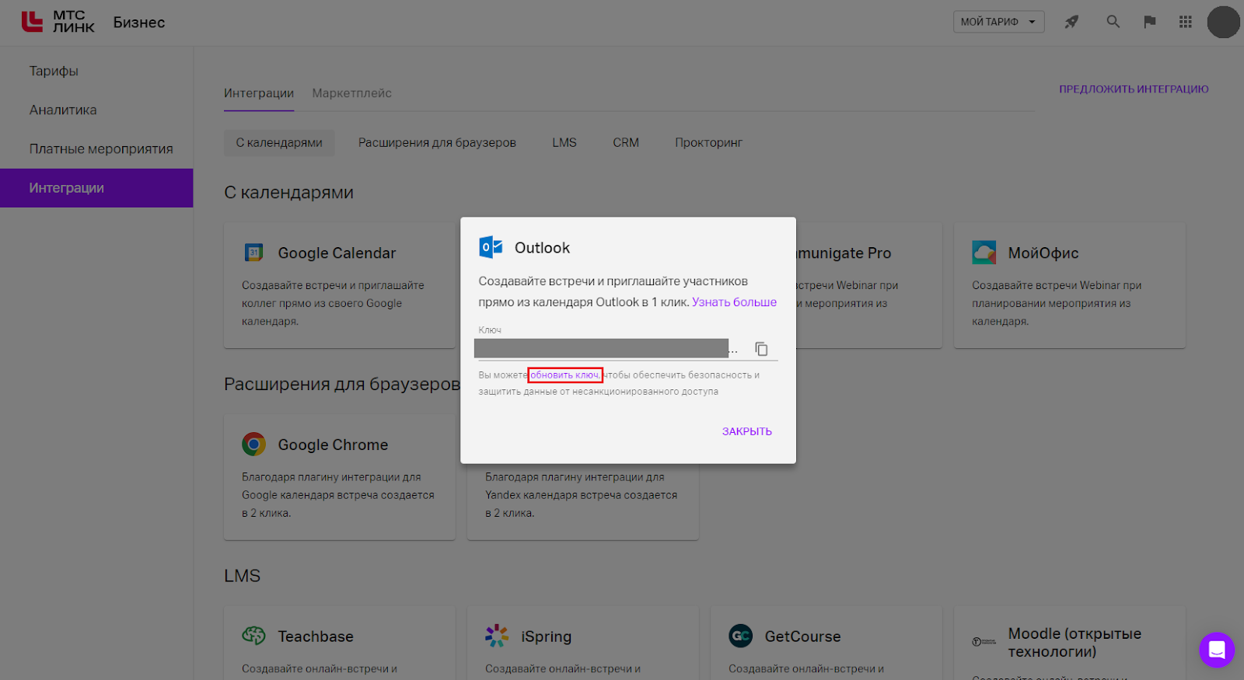Click the Google Chrome icon
The height and width of the screenshot is (680, 1244).
click(253, 444)
